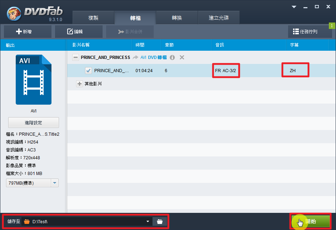Open the 任務佇列 task queue
The height and width of the screenshot is (230, 336).
click(310, 31)
